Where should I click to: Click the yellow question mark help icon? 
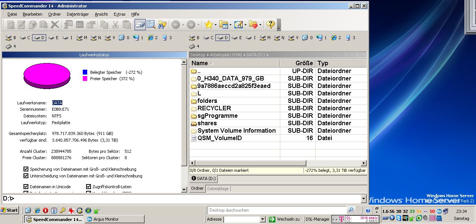pyautogui.click(x=271, y=25)
